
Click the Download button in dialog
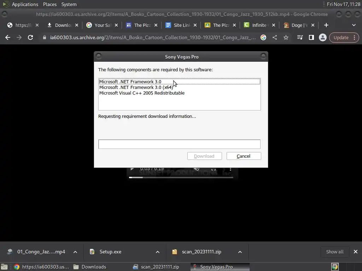point(205,156)
